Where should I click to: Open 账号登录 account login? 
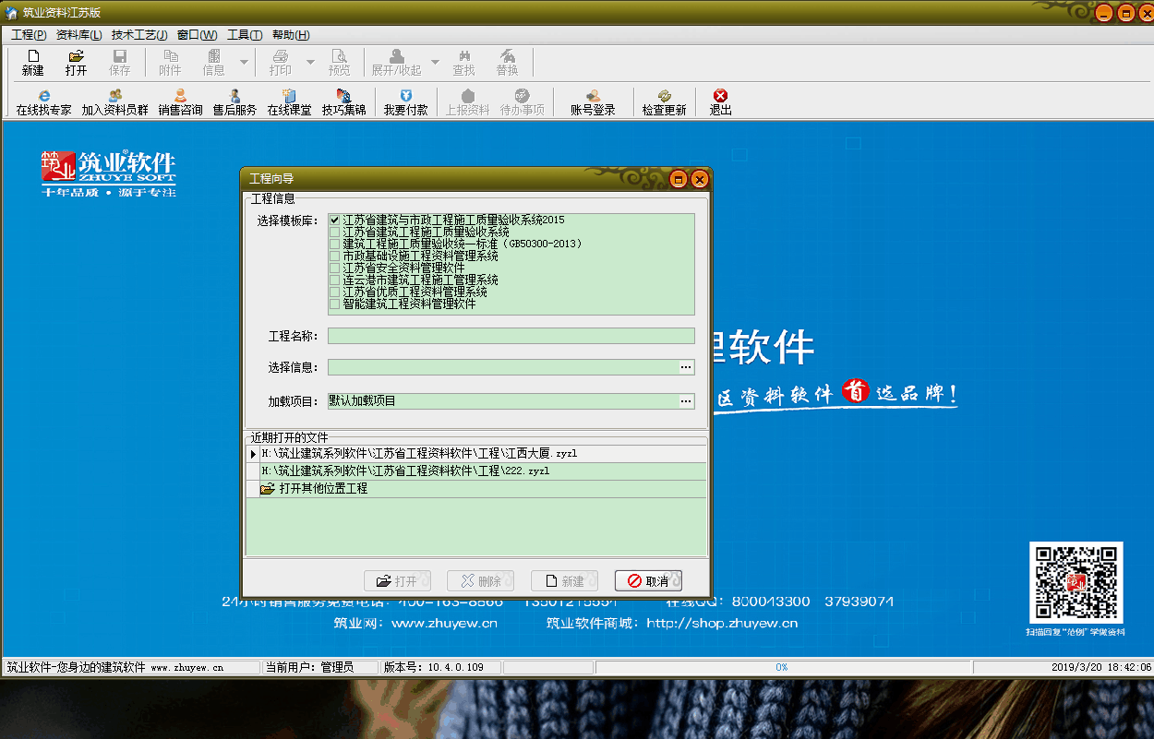coord(592,101)
